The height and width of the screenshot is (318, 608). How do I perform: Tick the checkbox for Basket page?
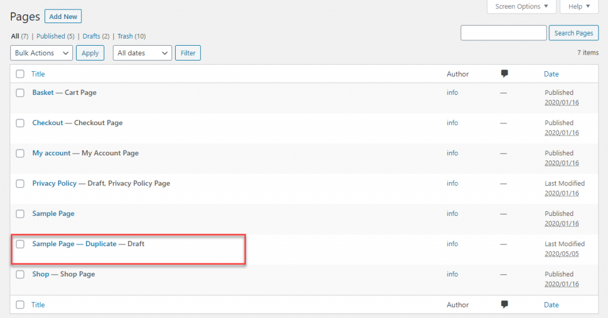[20, 93]
